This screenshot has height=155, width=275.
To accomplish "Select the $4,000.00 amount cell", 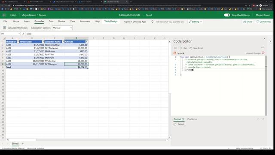I will [x=76, y=61].
